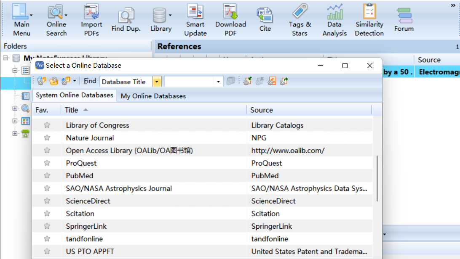
Task: Show more toolbar items via double chevron
Action: (453, 5)
